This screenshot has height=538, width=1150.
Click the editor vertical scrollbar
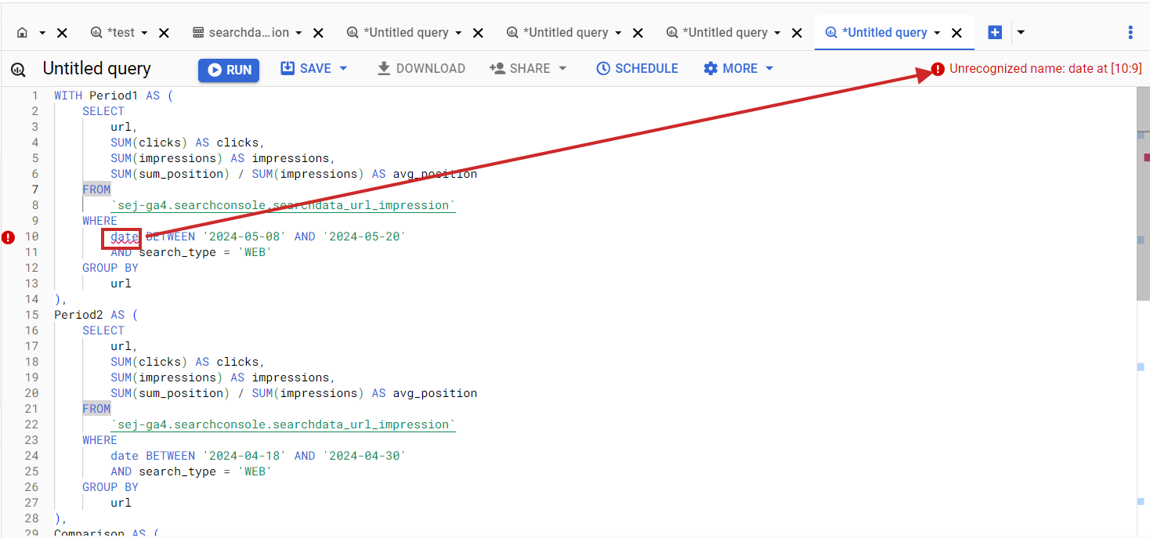pyautogui.click(x=1145, y=196)
